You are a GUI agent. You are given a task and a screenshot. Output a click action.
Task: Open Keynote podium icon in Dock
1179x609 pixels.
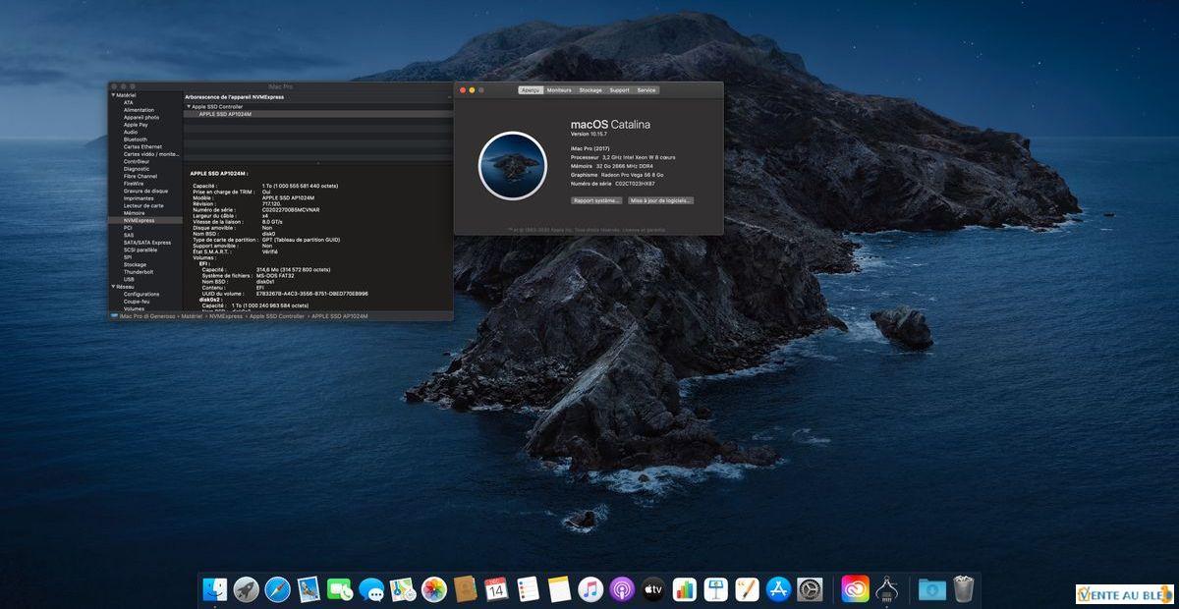[716, 589]
